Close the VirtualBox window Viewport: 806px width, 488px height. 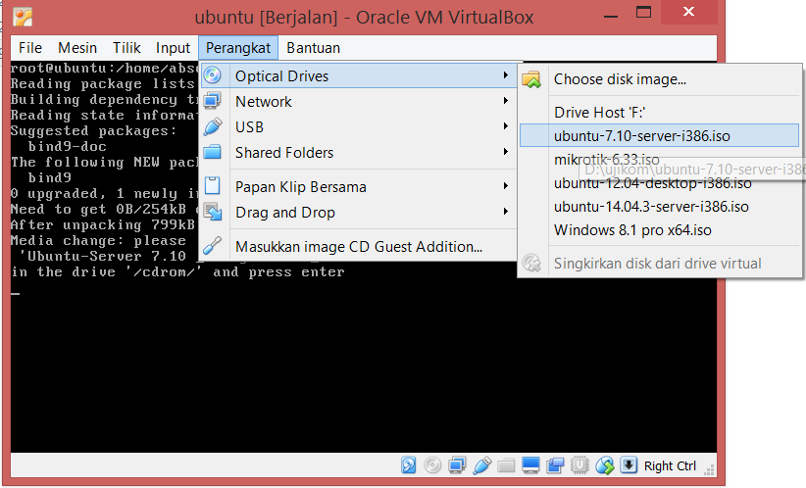pyautogui.click(x=688, y=12)
